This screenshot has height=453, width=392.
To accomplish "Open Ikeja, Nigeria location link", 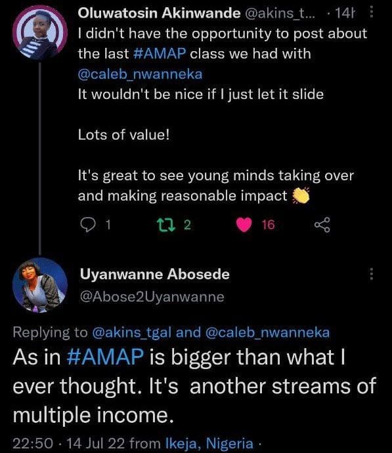I will tap(209, 443).
